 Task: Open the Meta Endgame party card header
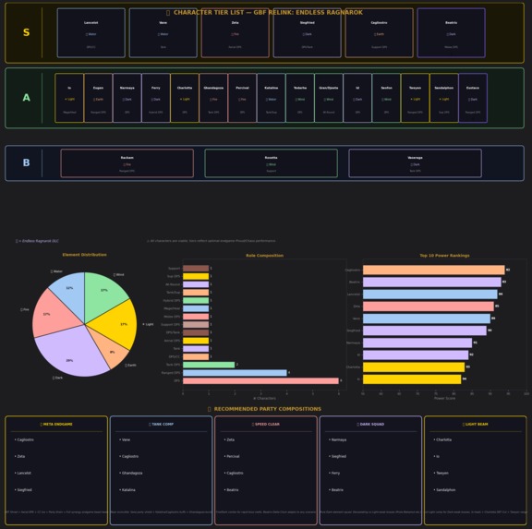click(56, 425)
